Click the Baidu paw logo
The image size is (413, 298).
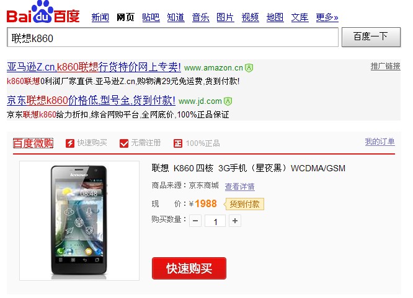pyautogui.click(x=43, y=12)
